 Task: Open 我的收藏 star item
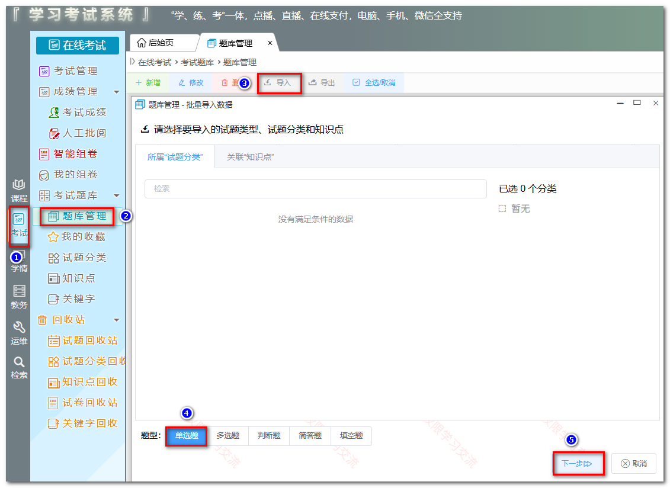click(x=76, y=237)
